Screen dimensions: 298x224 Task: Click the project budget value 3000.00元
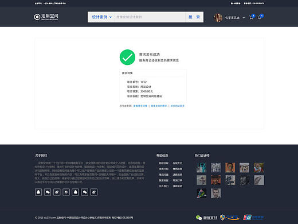[x=147, y=91]
